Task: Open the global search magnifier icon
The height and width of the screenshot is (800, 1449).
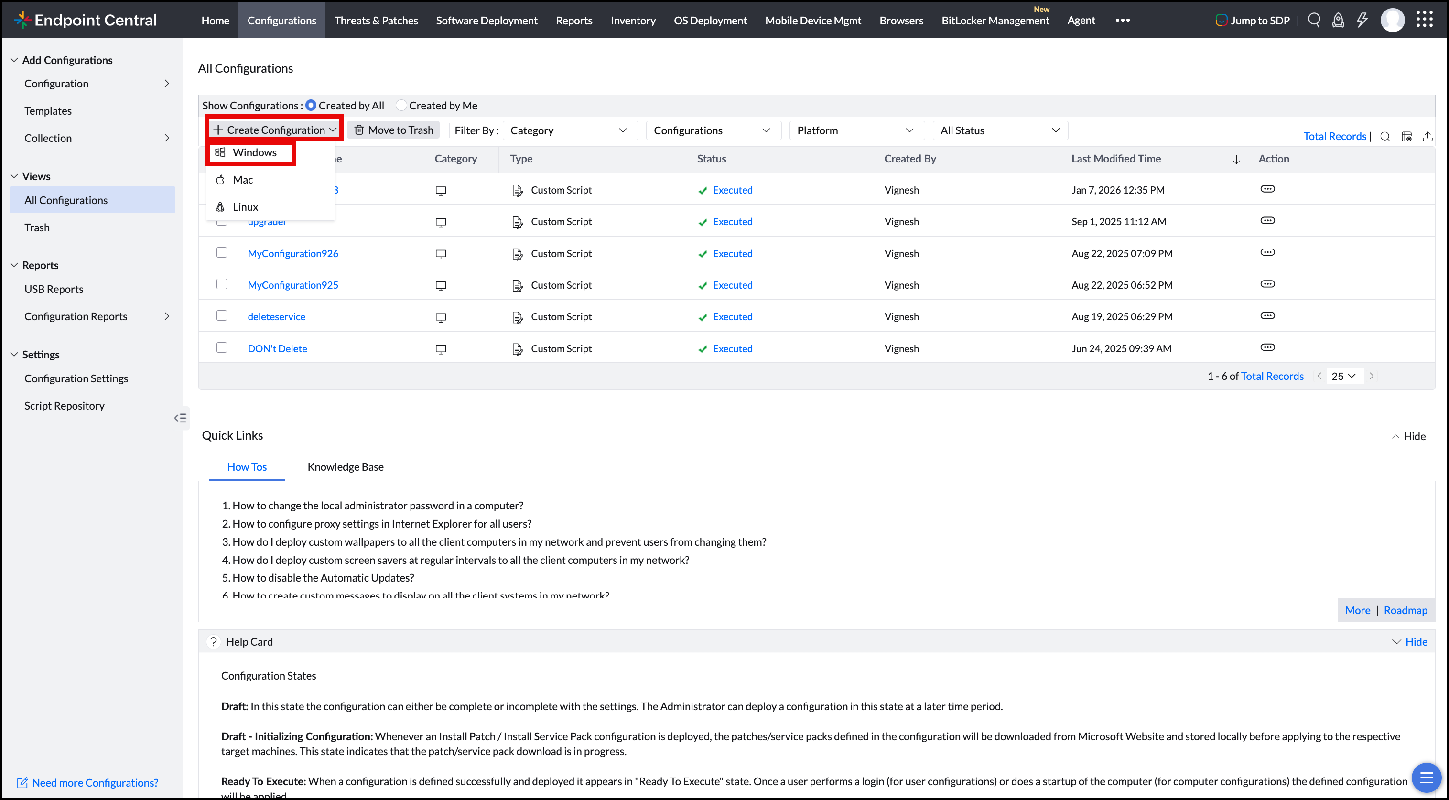Action: point(1314,20)
